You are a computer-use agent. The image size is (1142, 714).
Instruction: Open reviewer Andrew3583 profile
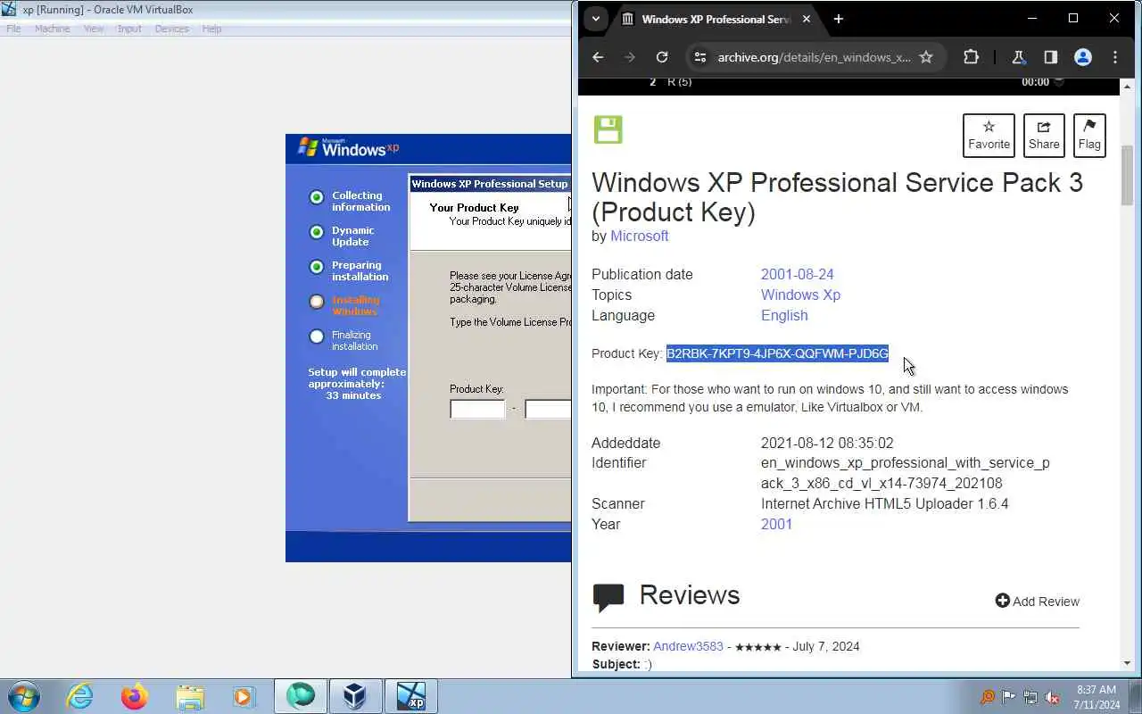coord(688,646)
